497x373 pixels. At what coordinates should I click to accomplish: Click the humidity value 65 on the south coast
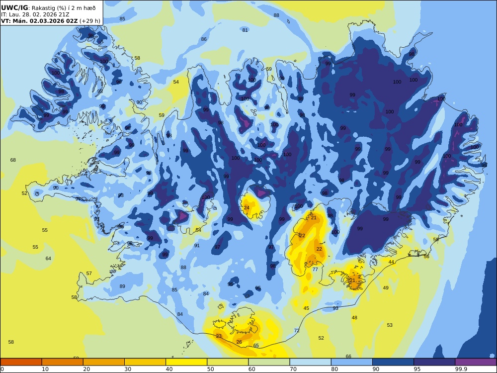[x=256, y=346]
